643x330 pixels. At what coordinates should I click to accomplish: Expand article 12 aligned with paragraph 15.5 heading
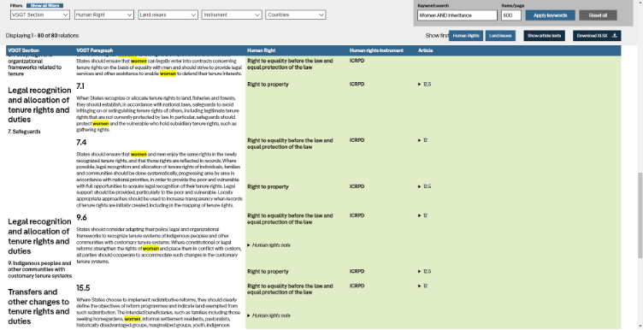click(x=422, y=286)
